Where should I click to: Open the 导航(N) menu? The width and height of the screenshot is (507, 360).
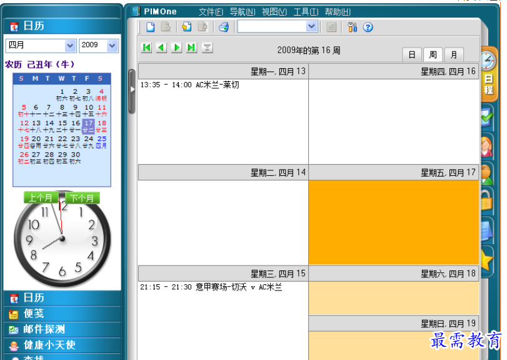point(243,12)
